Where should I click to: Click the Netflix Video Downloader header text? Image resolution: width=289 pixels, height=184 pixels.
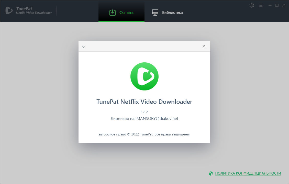click(x=34, y=13)
